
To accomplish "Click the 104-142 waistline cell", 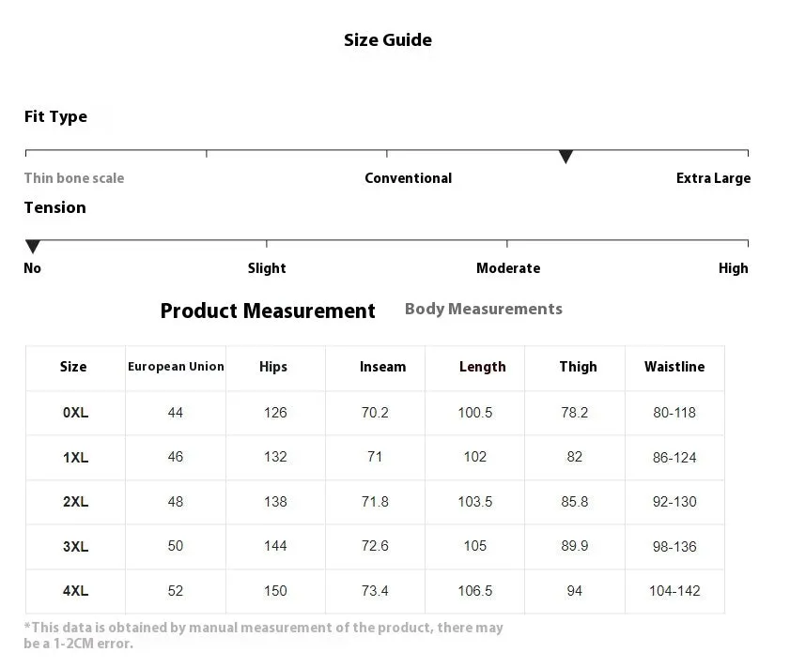I will [x=674, y=590].
